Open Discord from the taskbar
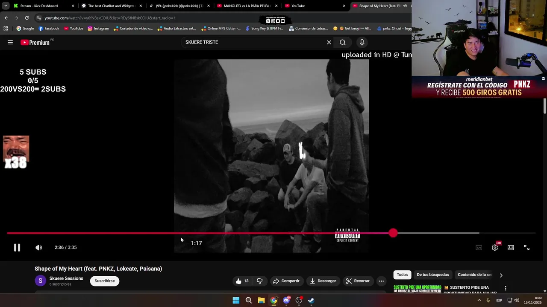This screenshot has height=307, width=547. tap(286, 301)
